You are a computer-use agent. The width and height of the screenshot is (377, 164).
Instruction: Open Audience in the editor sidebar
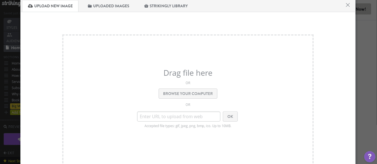12,38
